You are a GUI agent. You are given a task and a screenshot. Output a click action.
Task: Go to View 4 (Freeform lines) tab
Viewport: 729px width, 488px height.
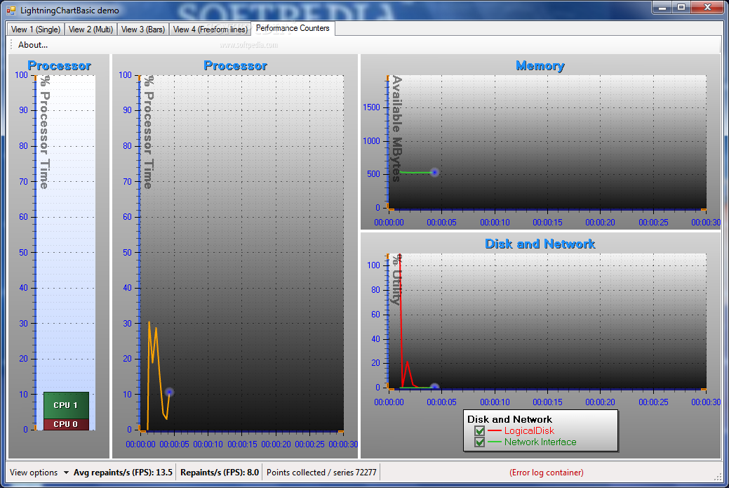210,29
